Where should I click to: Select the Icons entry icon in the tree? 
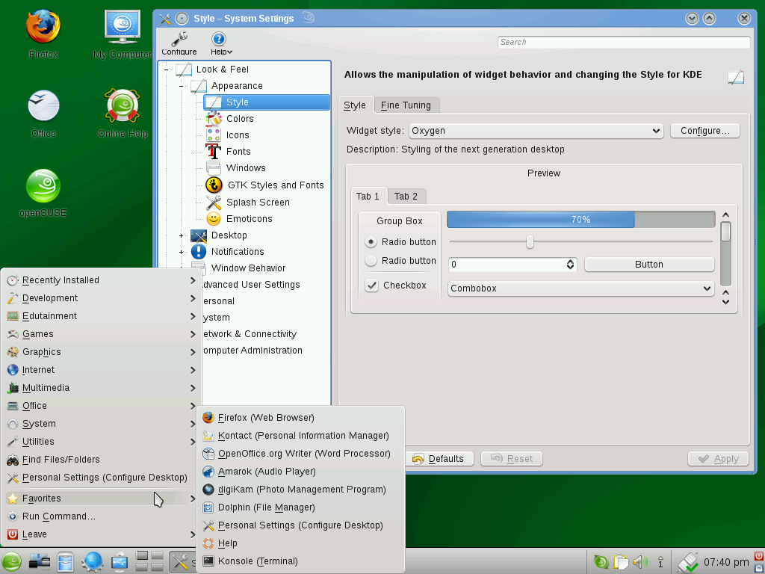(x=214, y=135)
